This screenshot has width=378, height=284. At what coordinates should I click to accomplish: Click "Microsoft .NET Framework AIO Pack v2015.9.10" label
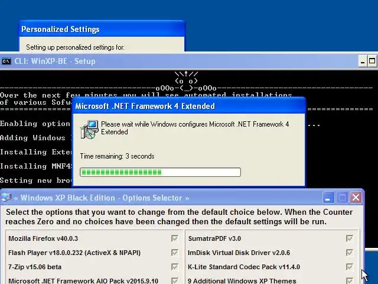coord(83,281)
